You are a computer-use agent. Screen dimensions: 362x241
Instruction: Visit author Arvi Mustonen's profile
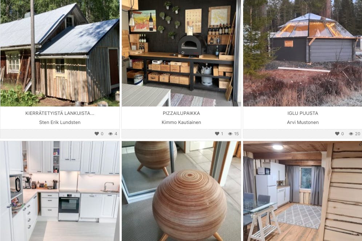pos(303,122)
